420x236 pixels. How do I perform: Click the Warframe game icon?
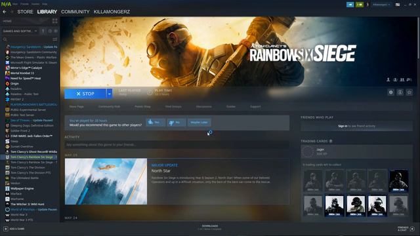point(7,199)
